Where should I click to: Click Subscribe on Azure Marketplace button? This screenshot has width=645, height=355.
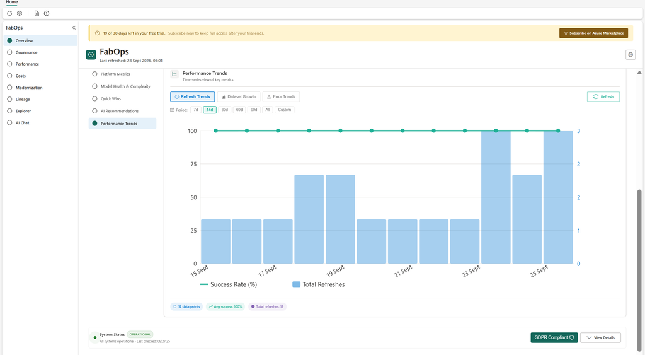pos(593,33)
